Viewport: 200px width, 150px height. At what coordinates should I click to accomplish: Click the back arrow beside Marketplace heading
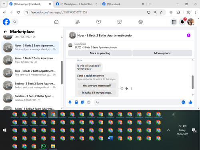coord(6,32)
